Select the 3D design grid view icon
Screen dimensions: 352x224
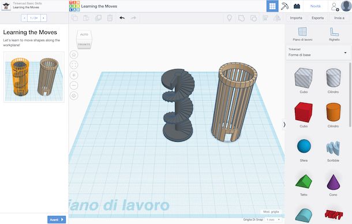pos(272,6)
